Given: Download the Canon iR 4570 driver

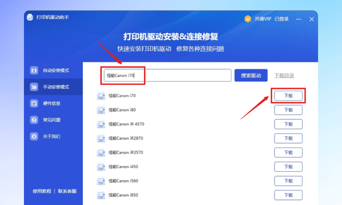Looking at the screenshot, I should coord(288,124).
